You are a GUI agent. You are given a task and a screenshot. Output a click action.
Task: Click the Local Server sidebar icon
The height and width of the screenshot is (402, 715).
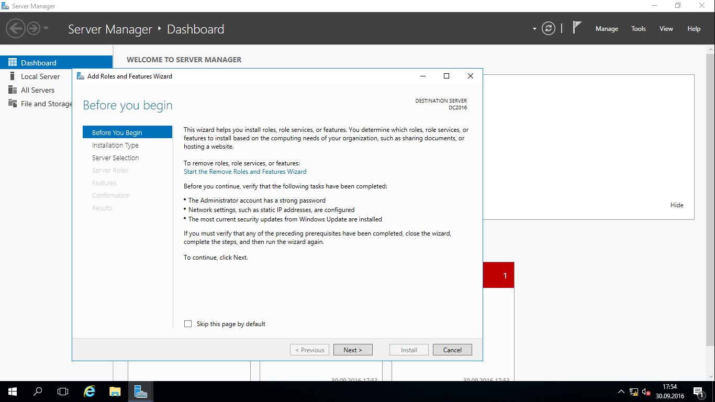(13, 76)
